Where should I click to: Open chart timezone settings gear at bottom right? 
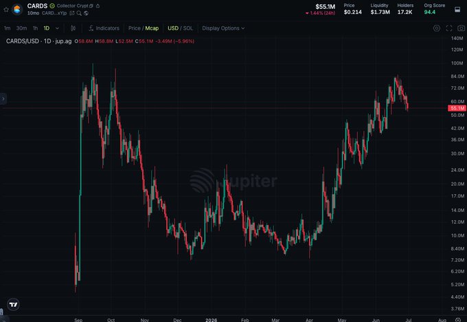click(x=458, y=320)
